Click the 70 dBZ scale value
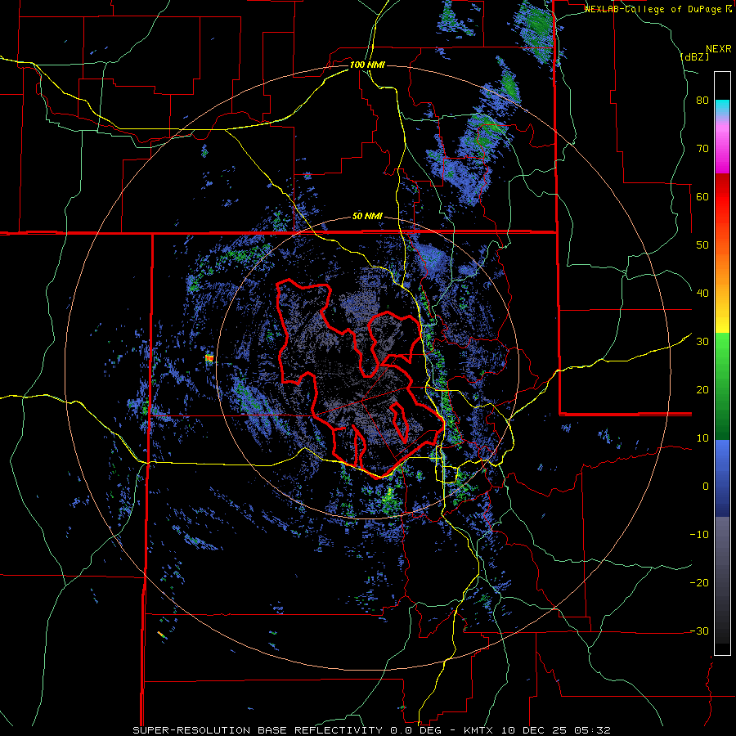Viewport: 736px width, 736px height. point(702,149)
